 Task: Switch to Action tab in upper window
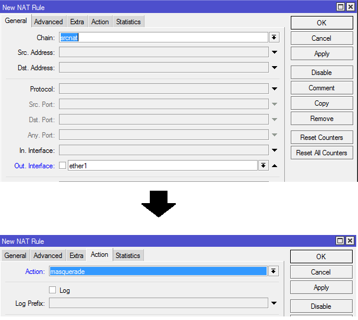click(x=100, y=22)
